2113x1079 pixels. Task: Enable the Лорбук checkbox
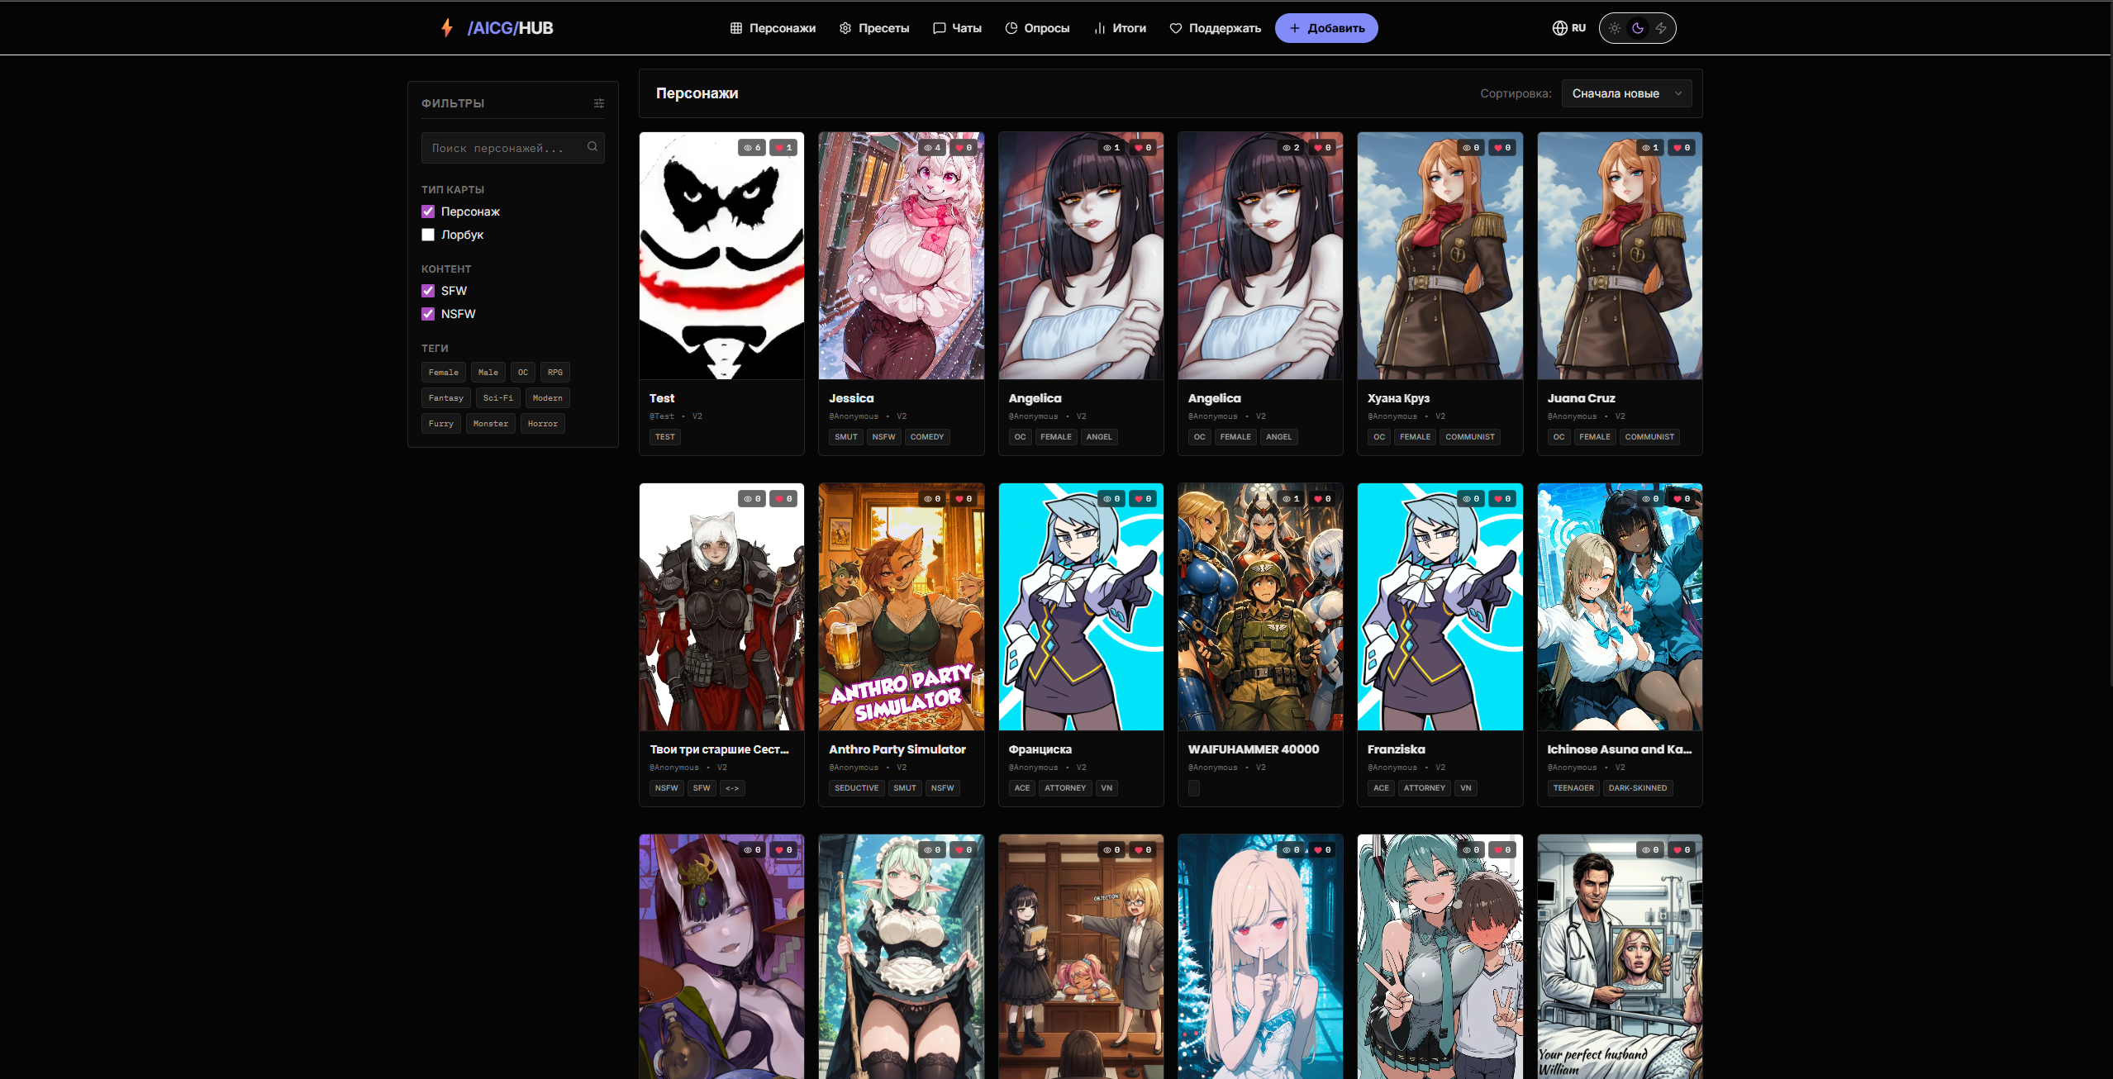pyautogui.click(x=428, y=235)
